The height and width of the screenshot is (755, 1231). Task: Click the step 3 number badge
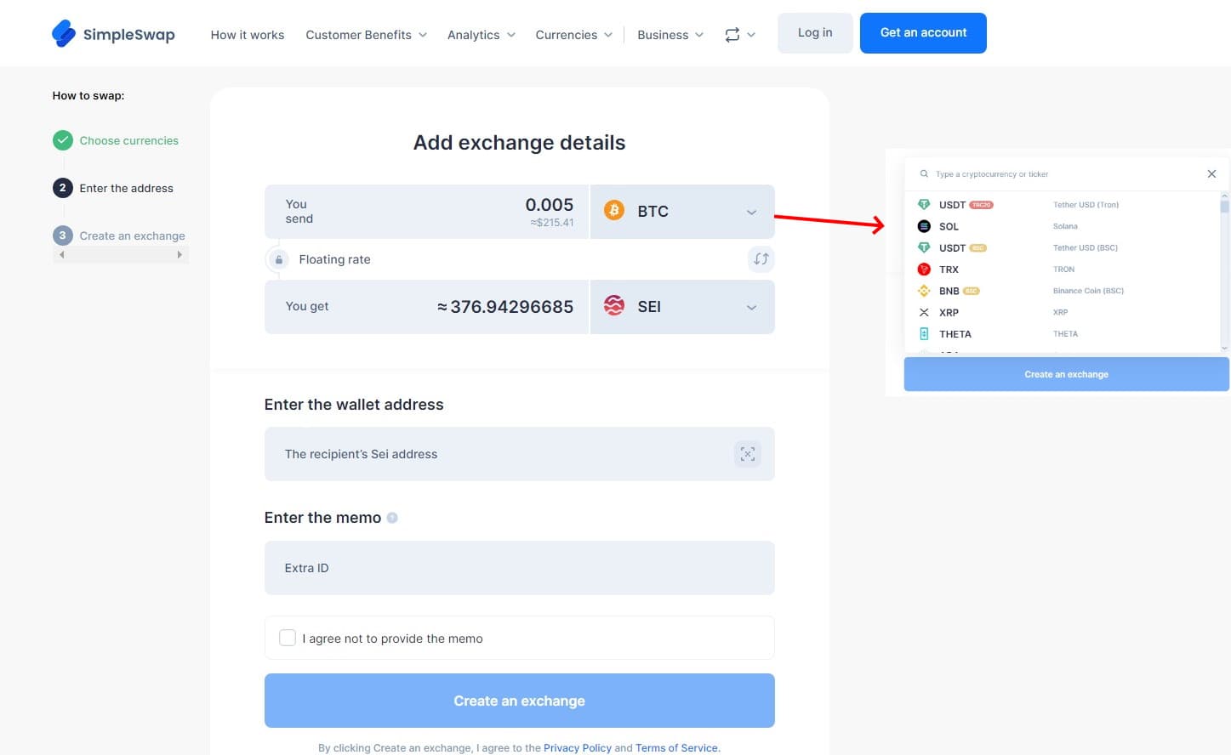(62, 236)
